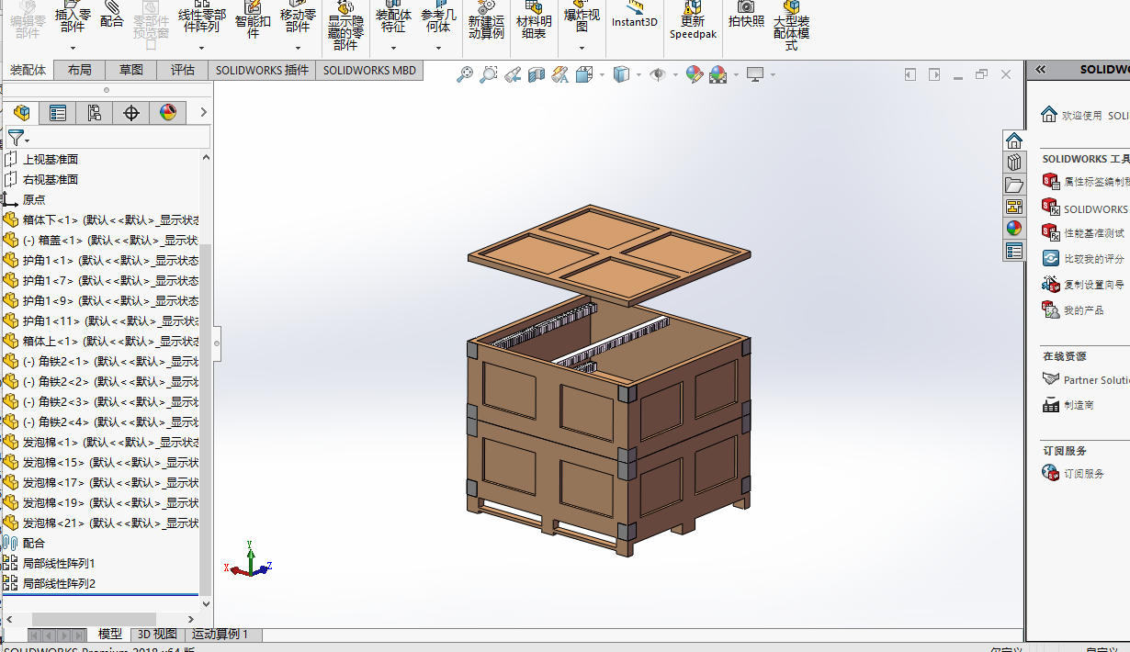Click 爆炸视图 toolbar button
The height and width of the screenshot is (652, 1130).
point(582,16)
